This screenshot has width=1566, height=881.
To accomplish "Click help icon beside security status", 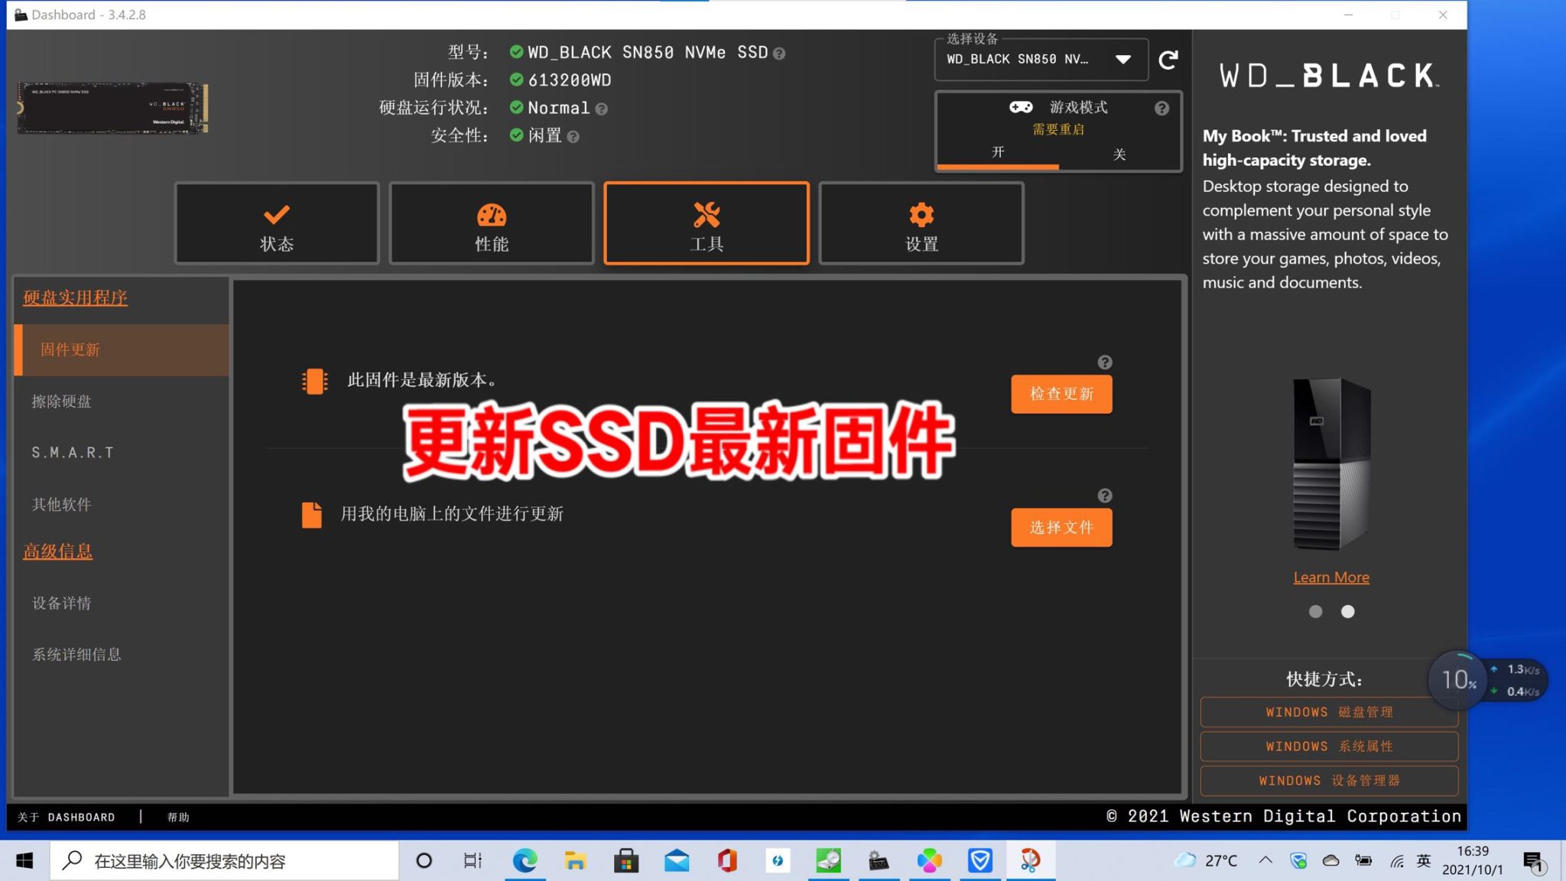I will pos(573,137).
